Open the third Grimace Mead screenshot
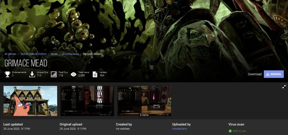 click(x=144, y=101)
